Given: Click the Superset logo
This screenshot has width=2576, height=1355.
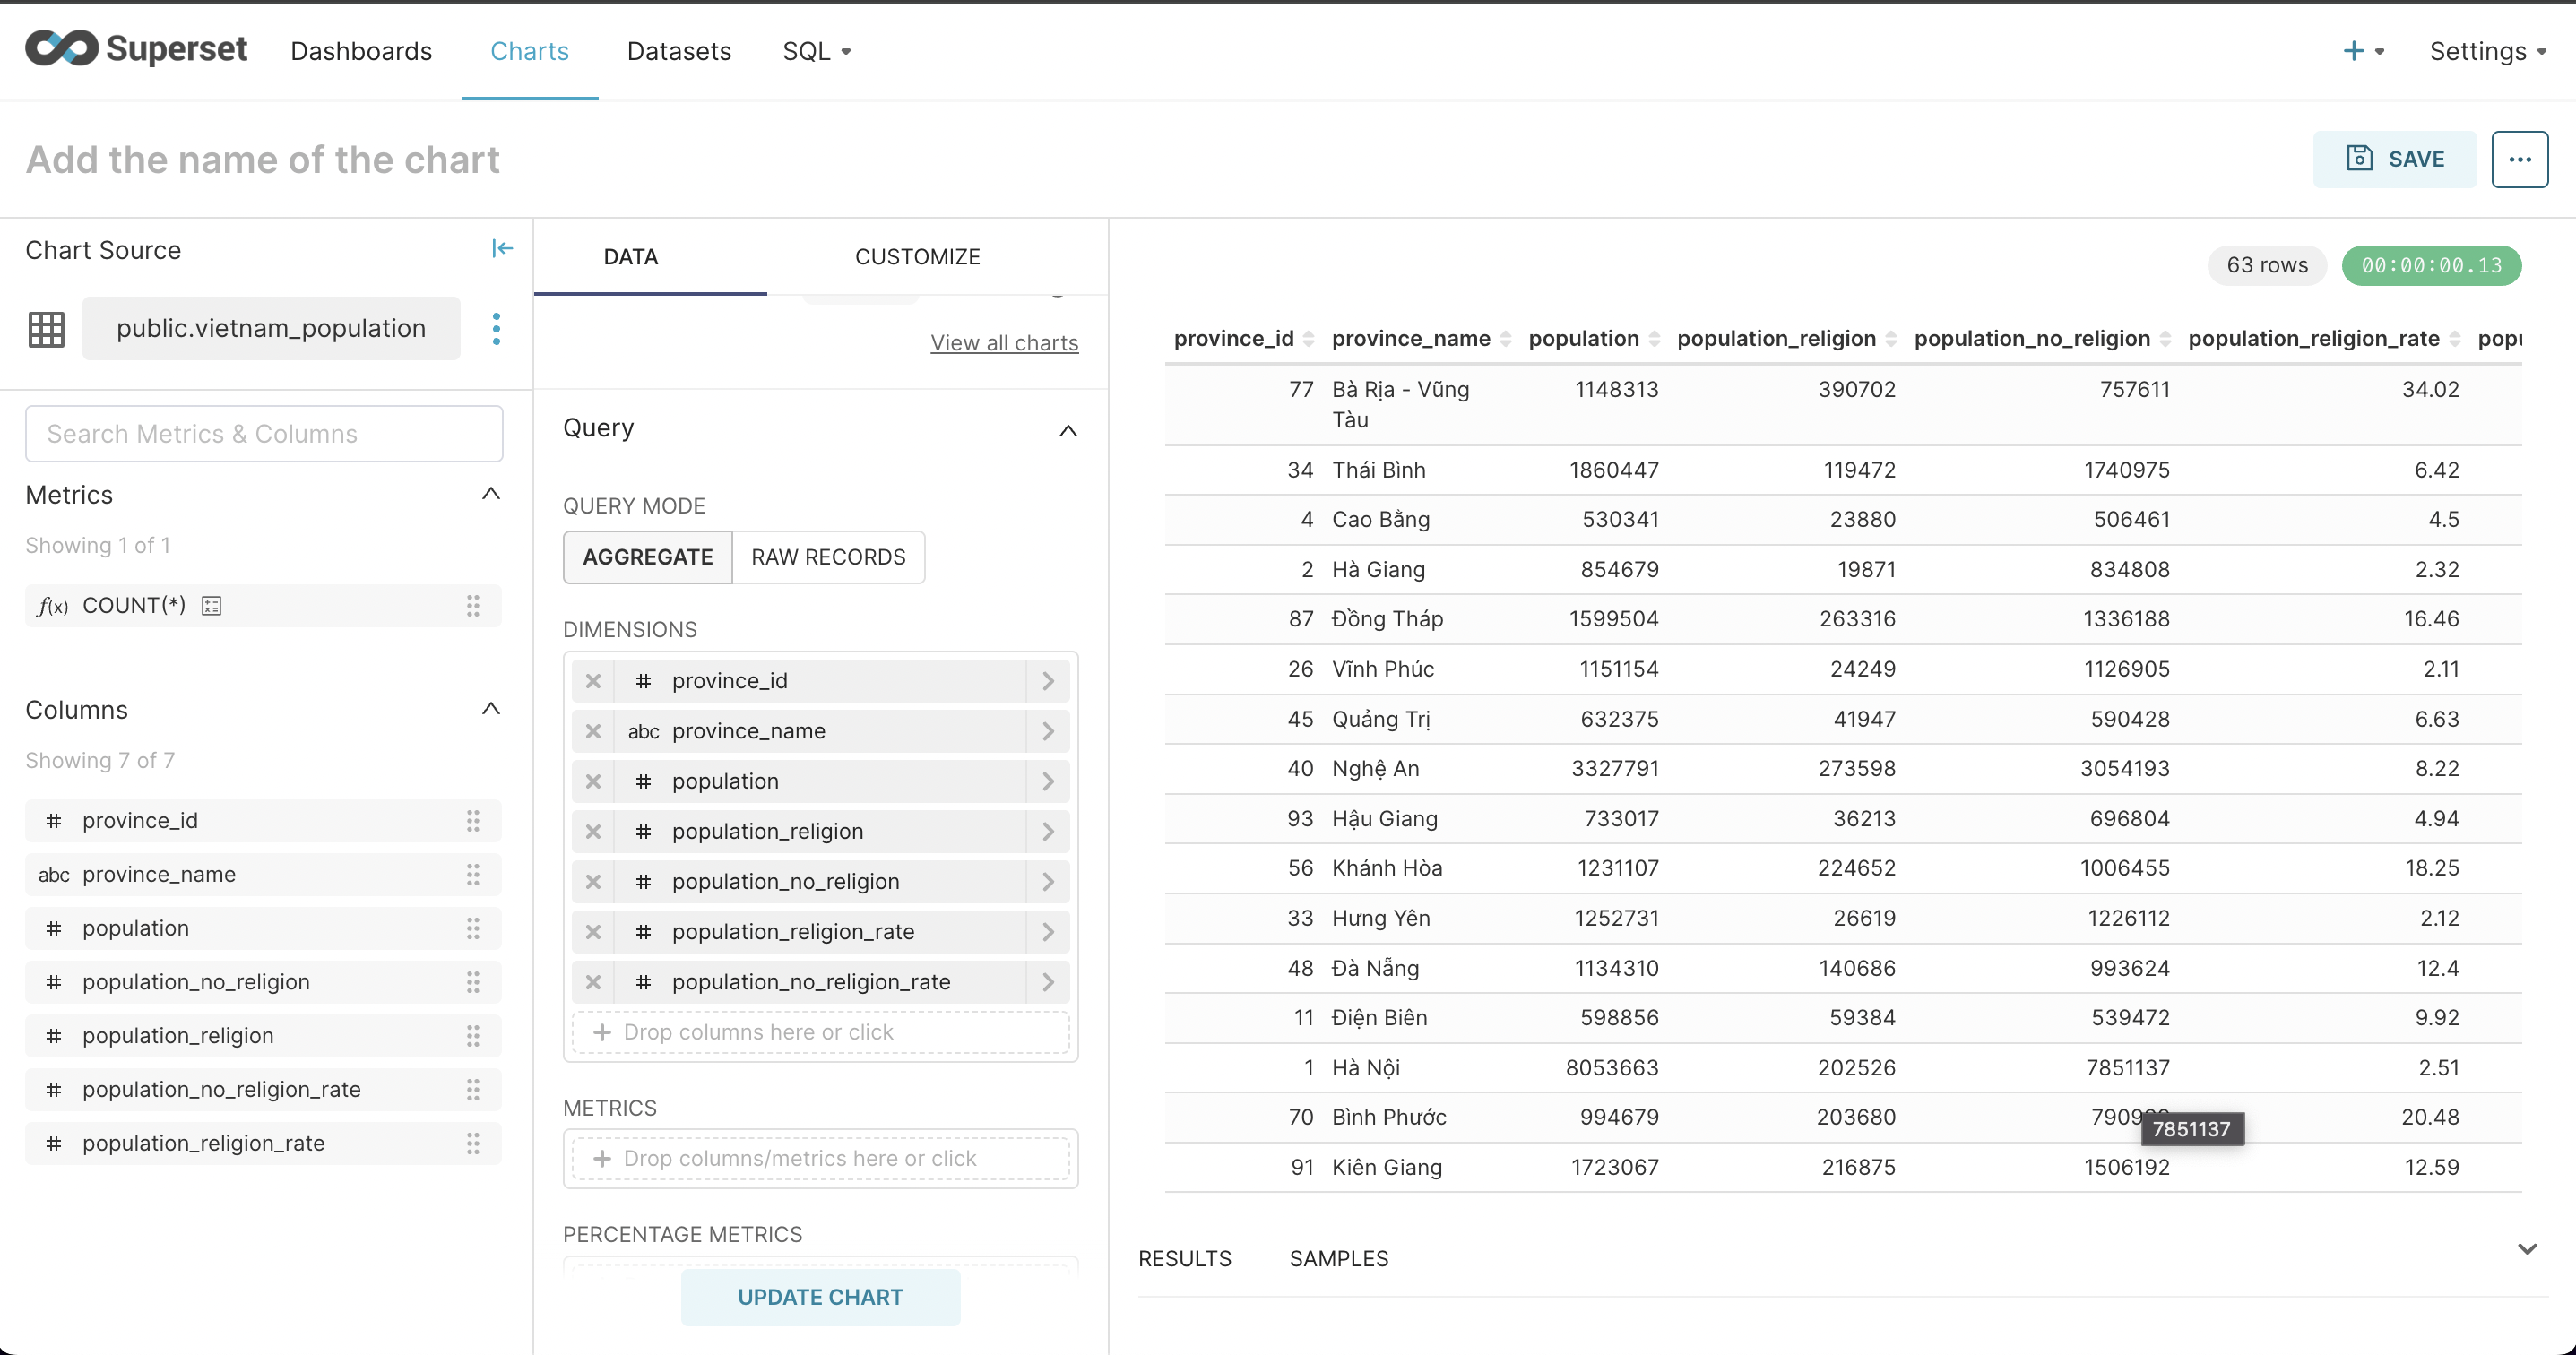Looking at the screenshot, I should (136, 49).
